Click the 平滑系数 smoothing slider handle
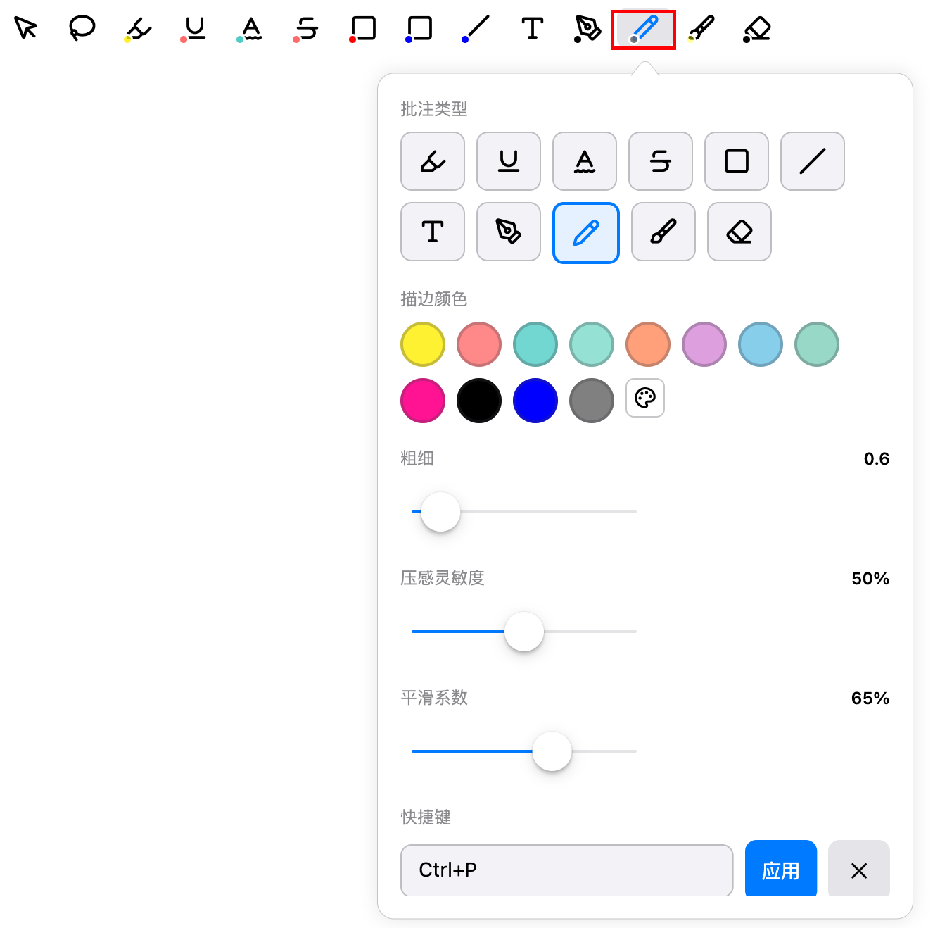 [x=552, y=751]
